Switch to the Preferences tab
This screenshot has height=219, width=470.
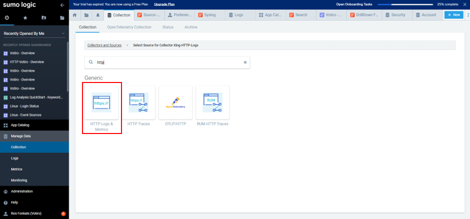[179, 15]
